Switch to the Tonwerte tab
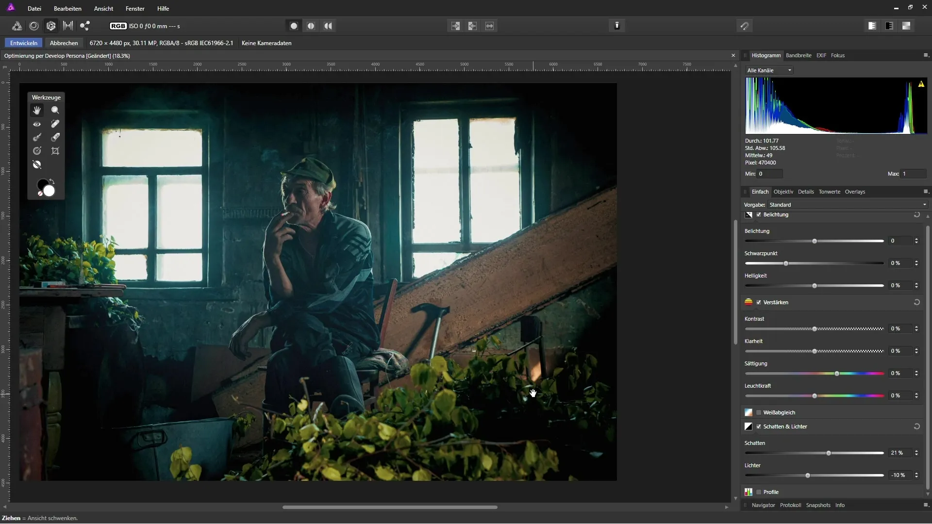Image resolution: width=932 pixels, height=524 pixels. tap(830, 192)
